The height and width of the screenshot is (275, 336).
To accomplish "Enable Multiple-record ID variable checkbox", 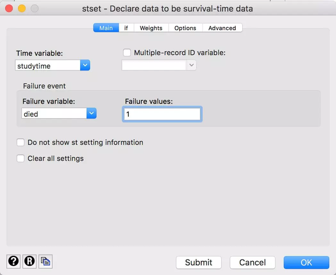I will pyautogui.click(x=127, y=53).
